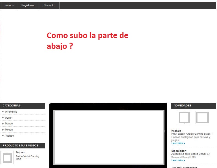Click the right Novedades thumbnail image

click(x=202, y=118)
